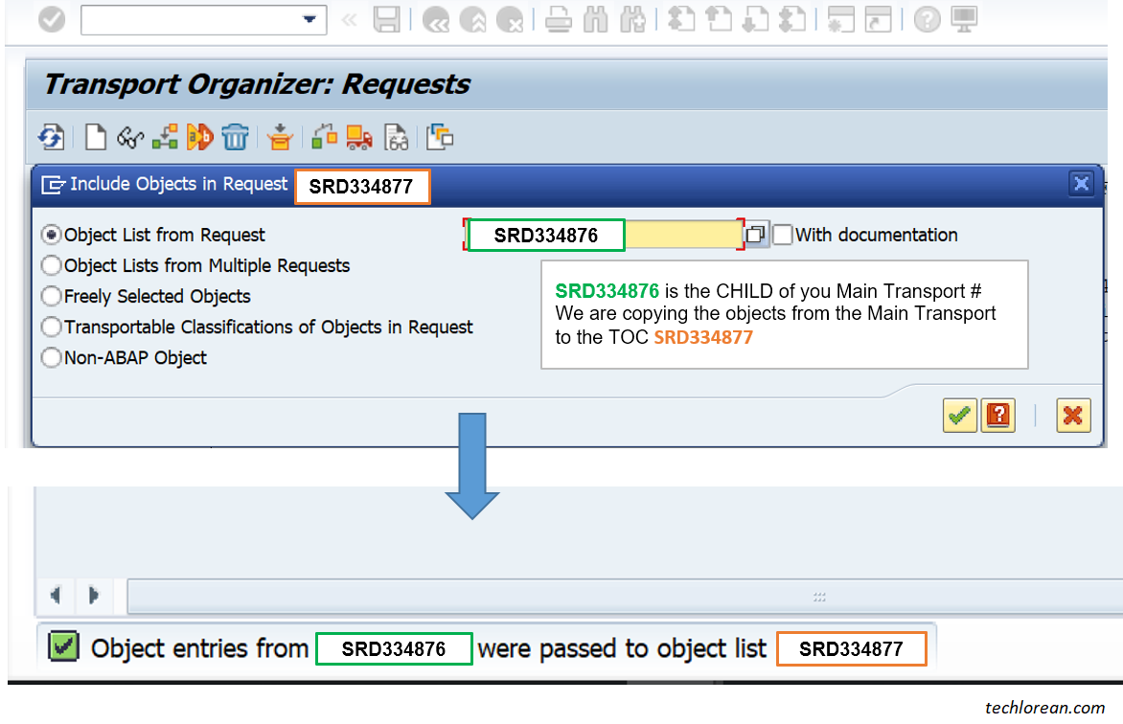Select Freely Selected Objects radio button
The width and height of the screenshot is (1123, 724).
click(52, 297)
